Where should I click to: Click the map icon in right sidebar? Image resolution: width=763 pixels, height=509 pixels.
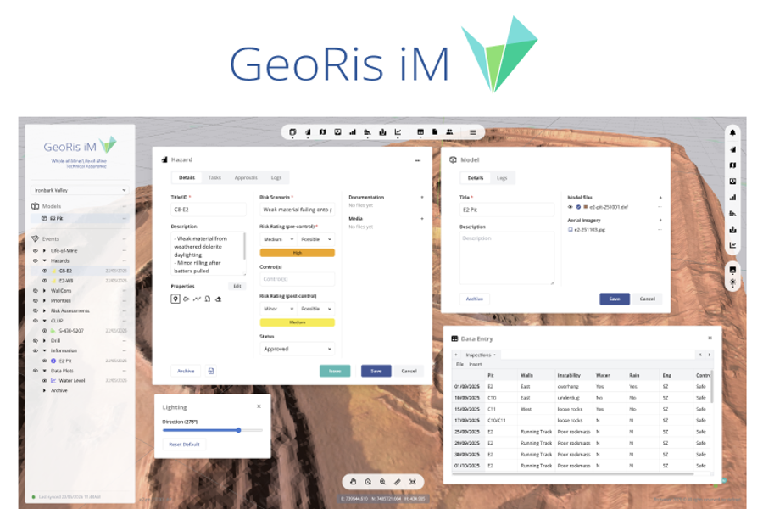[732, 165]
